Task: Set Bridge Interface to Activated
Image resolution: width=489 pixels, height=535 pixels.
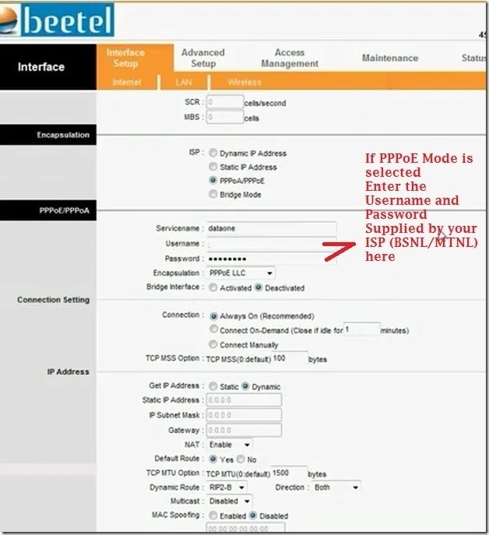Action: click(x=213, y=287)
